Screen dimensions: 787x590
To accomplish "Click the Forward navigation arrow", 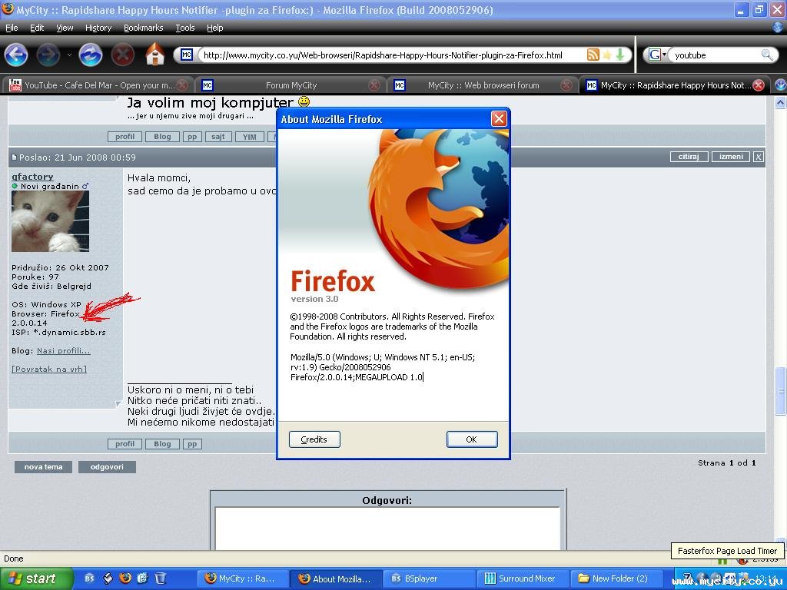I will (x=48, y=55).
